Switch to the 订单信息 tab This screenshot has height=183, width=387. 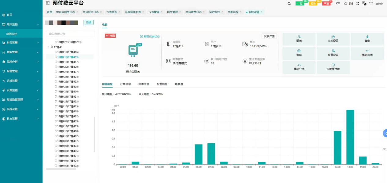coord(125,84)
